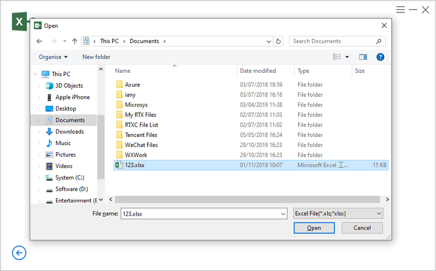Click the horizontal scrollbar right arrow
The height and width of the screenshot is (271, 436).
coord(387,199)
